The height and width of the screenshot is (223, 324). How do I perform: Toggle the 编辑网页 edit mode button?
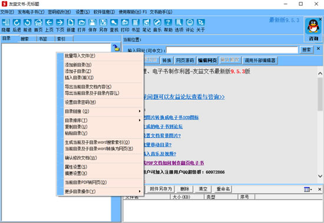(207, 60)
